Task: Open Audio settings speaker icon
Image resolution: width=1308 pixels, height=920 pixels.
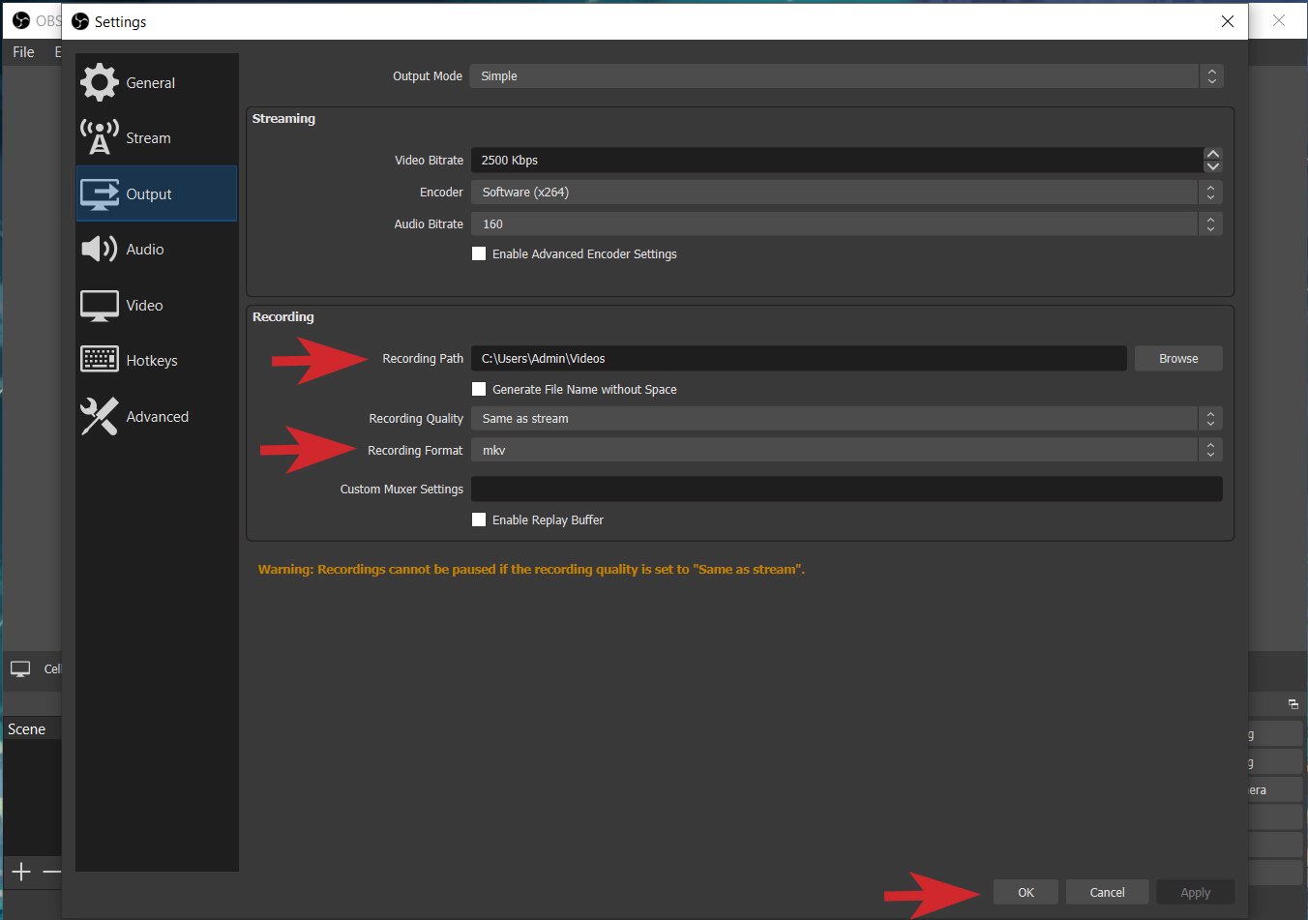Action: (99, 250)
